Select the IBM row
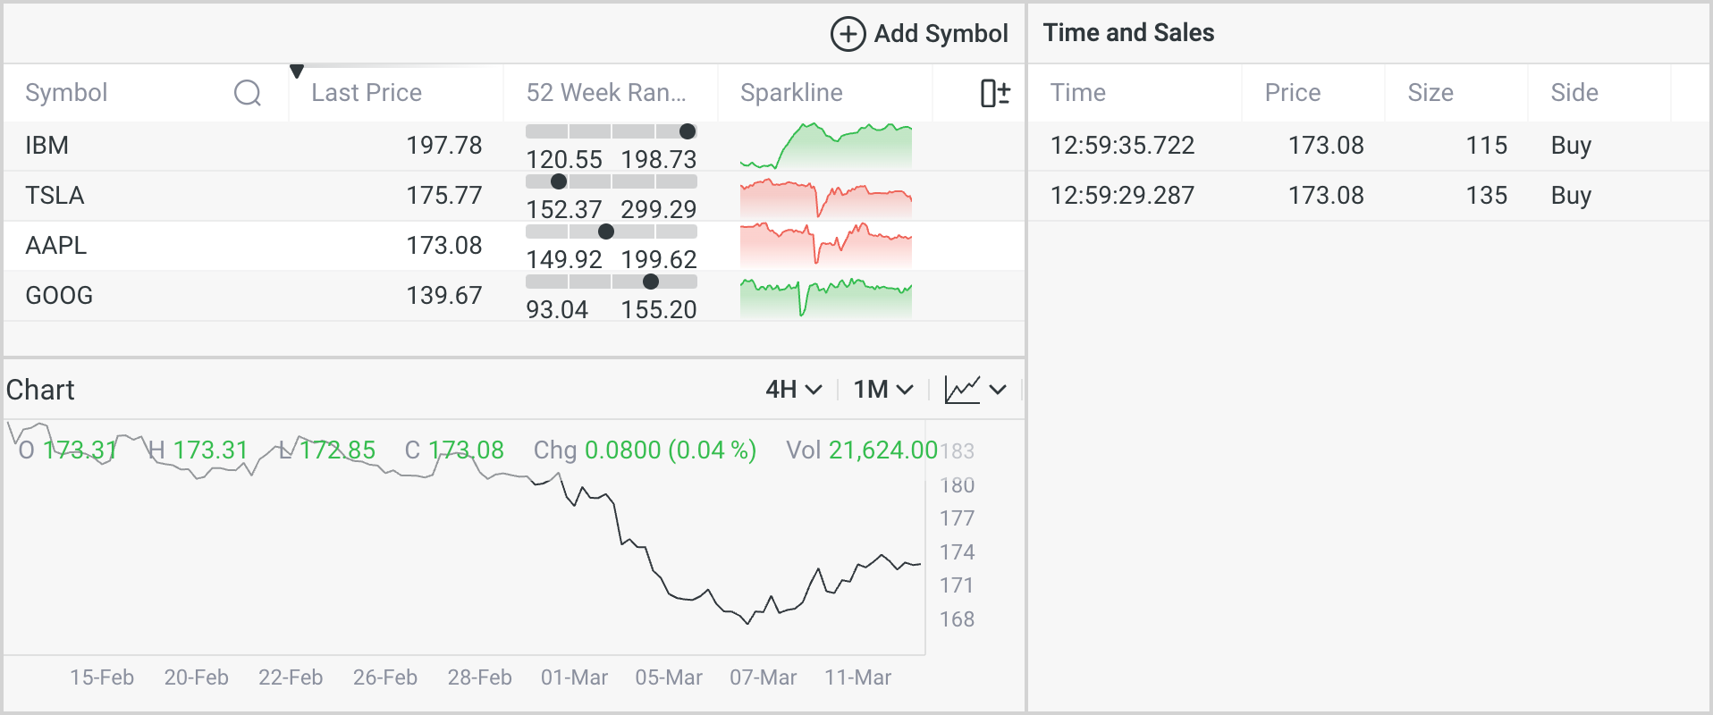 pos(514,146)
